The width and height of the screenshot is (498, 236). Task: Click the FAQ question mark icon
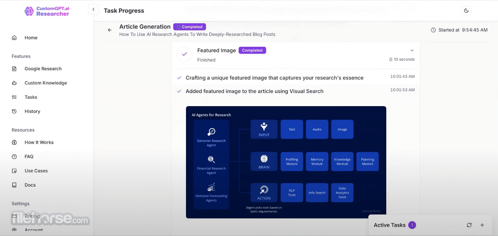click(x=14, y=157)
